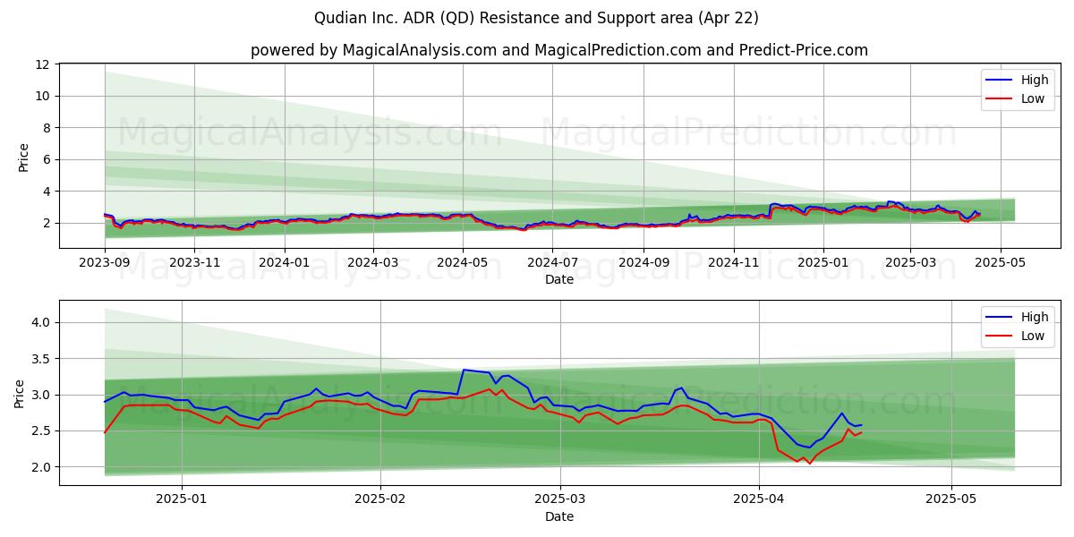Click the '2024-01' x-axis label
Screen dimensions: 1074x537
click(285, 263)
